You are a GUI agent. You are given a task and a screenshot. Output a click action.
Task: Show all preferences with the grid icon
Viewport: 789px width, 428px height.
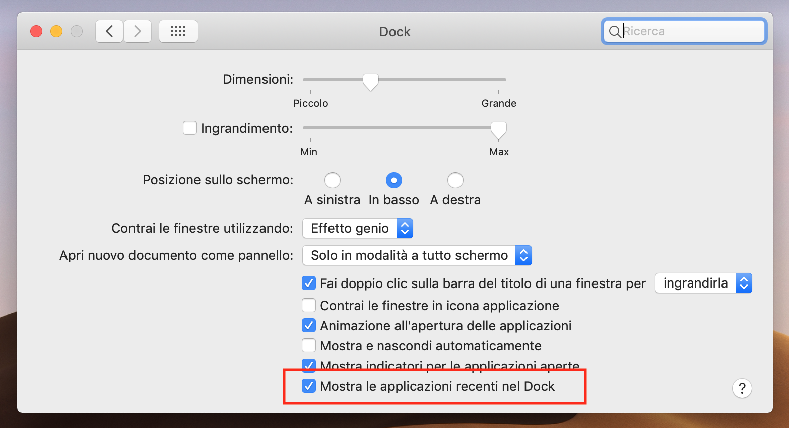click(x=178, y=31)
